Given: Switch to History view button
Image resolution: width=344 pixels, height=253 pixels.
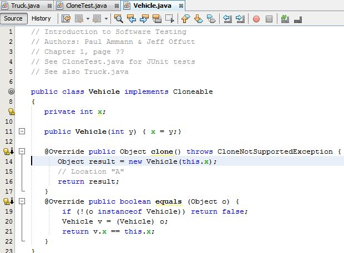Looking at the screenshot, I should click(x=41, y=18).
